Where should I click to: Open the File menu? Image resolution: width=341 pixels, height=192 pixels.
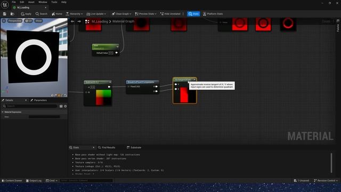(x=14, y=2)
